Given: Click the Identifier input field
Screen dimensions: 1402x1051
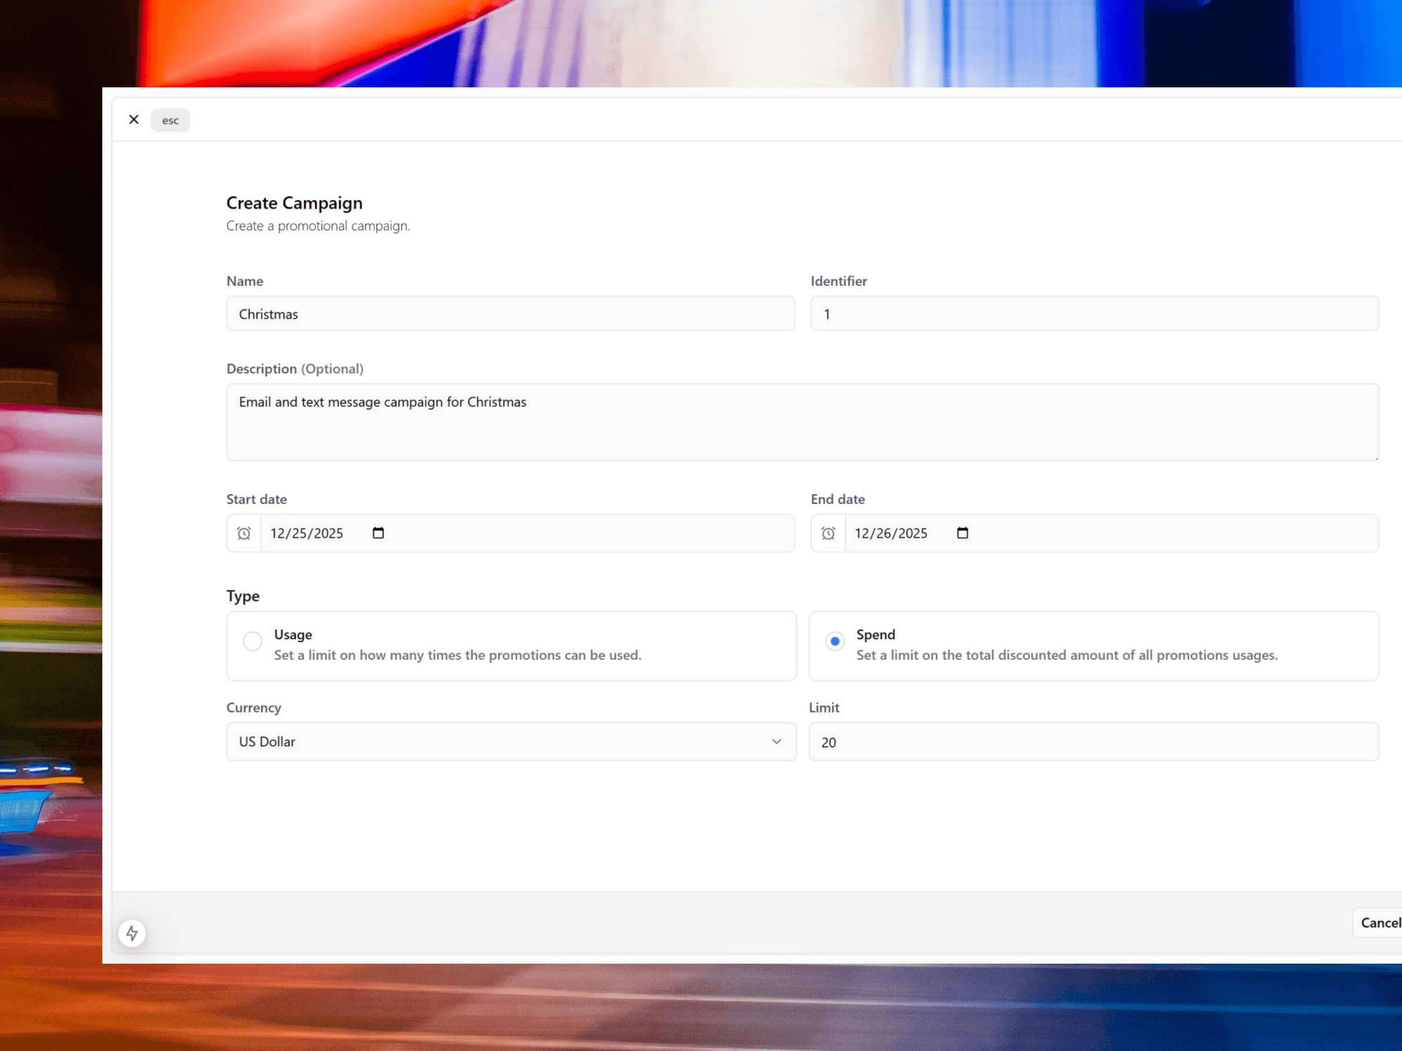Looking at the screenshot, I should [x=1094, y=313].
